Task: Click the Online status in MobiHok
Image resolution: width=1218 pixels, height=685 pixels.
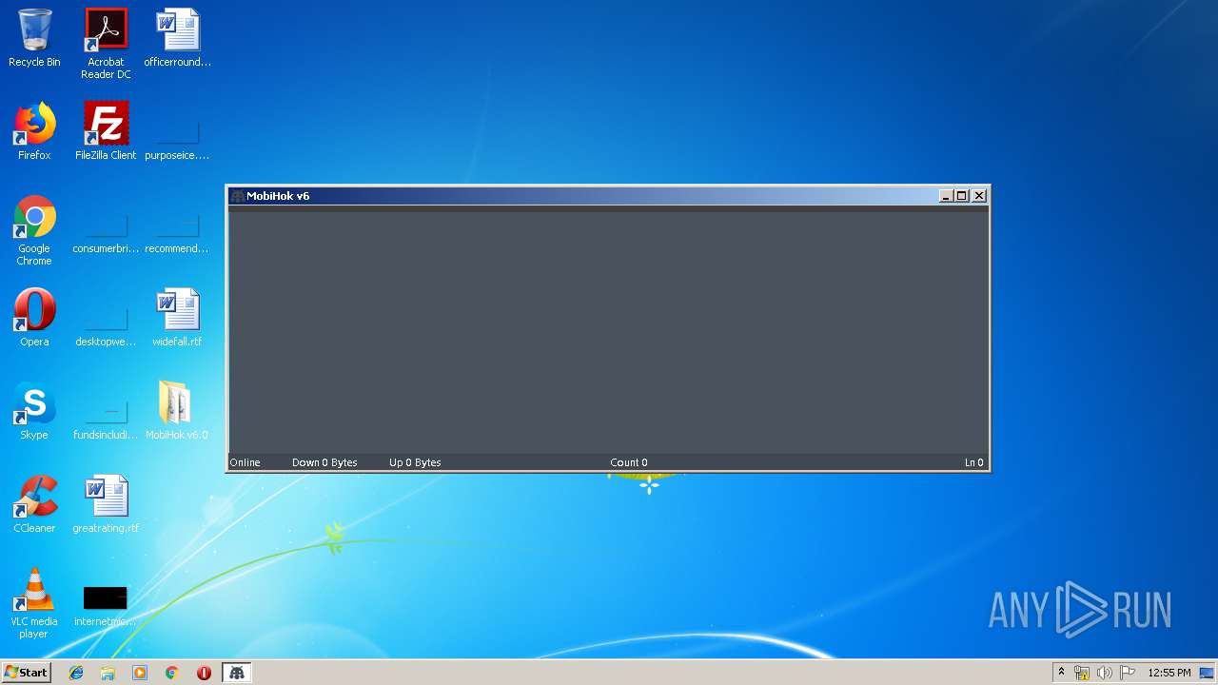Action: tap(245, 462)
